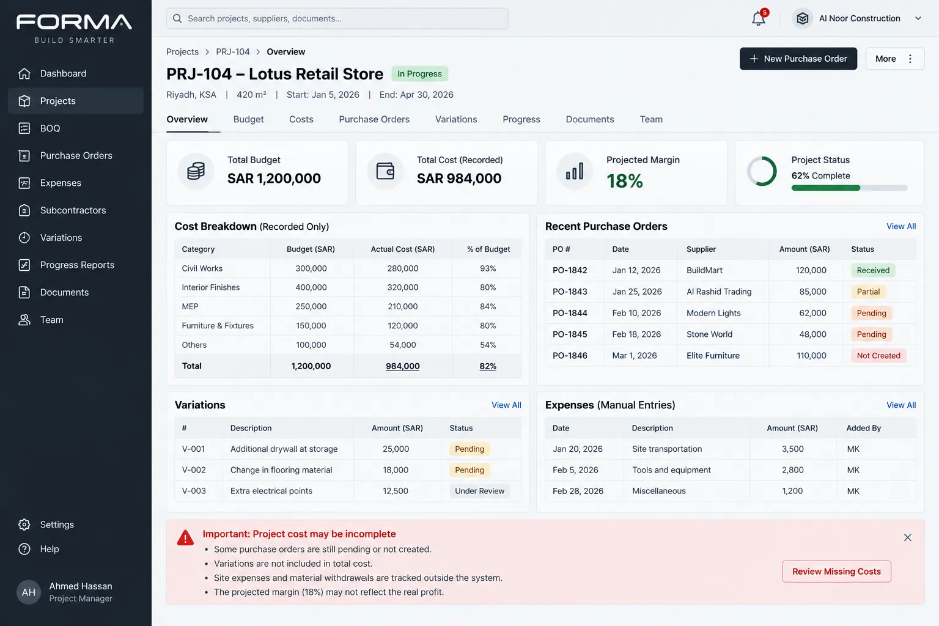The image size is (939, 626).
Task: Click the Progress Reports sidebar icon
Action: coord(24,265)
